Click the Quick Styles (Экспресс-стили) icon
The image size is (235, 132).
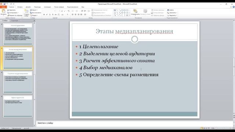point(145,11)
